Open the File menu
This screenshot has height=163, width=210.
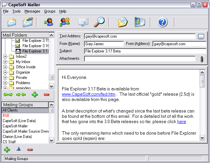(x=6, y=11)
